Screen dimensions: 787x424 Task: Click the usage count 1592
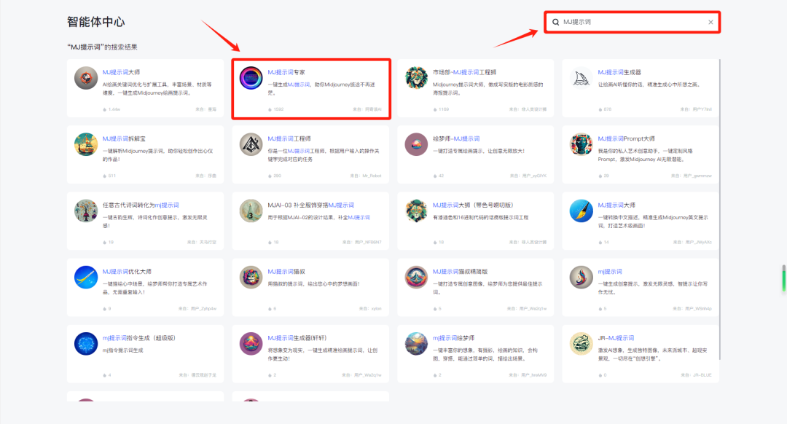coord(278,109)
